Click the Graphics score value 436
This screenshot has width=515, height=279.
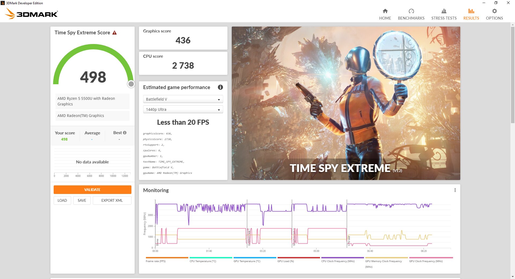[183, 41]
